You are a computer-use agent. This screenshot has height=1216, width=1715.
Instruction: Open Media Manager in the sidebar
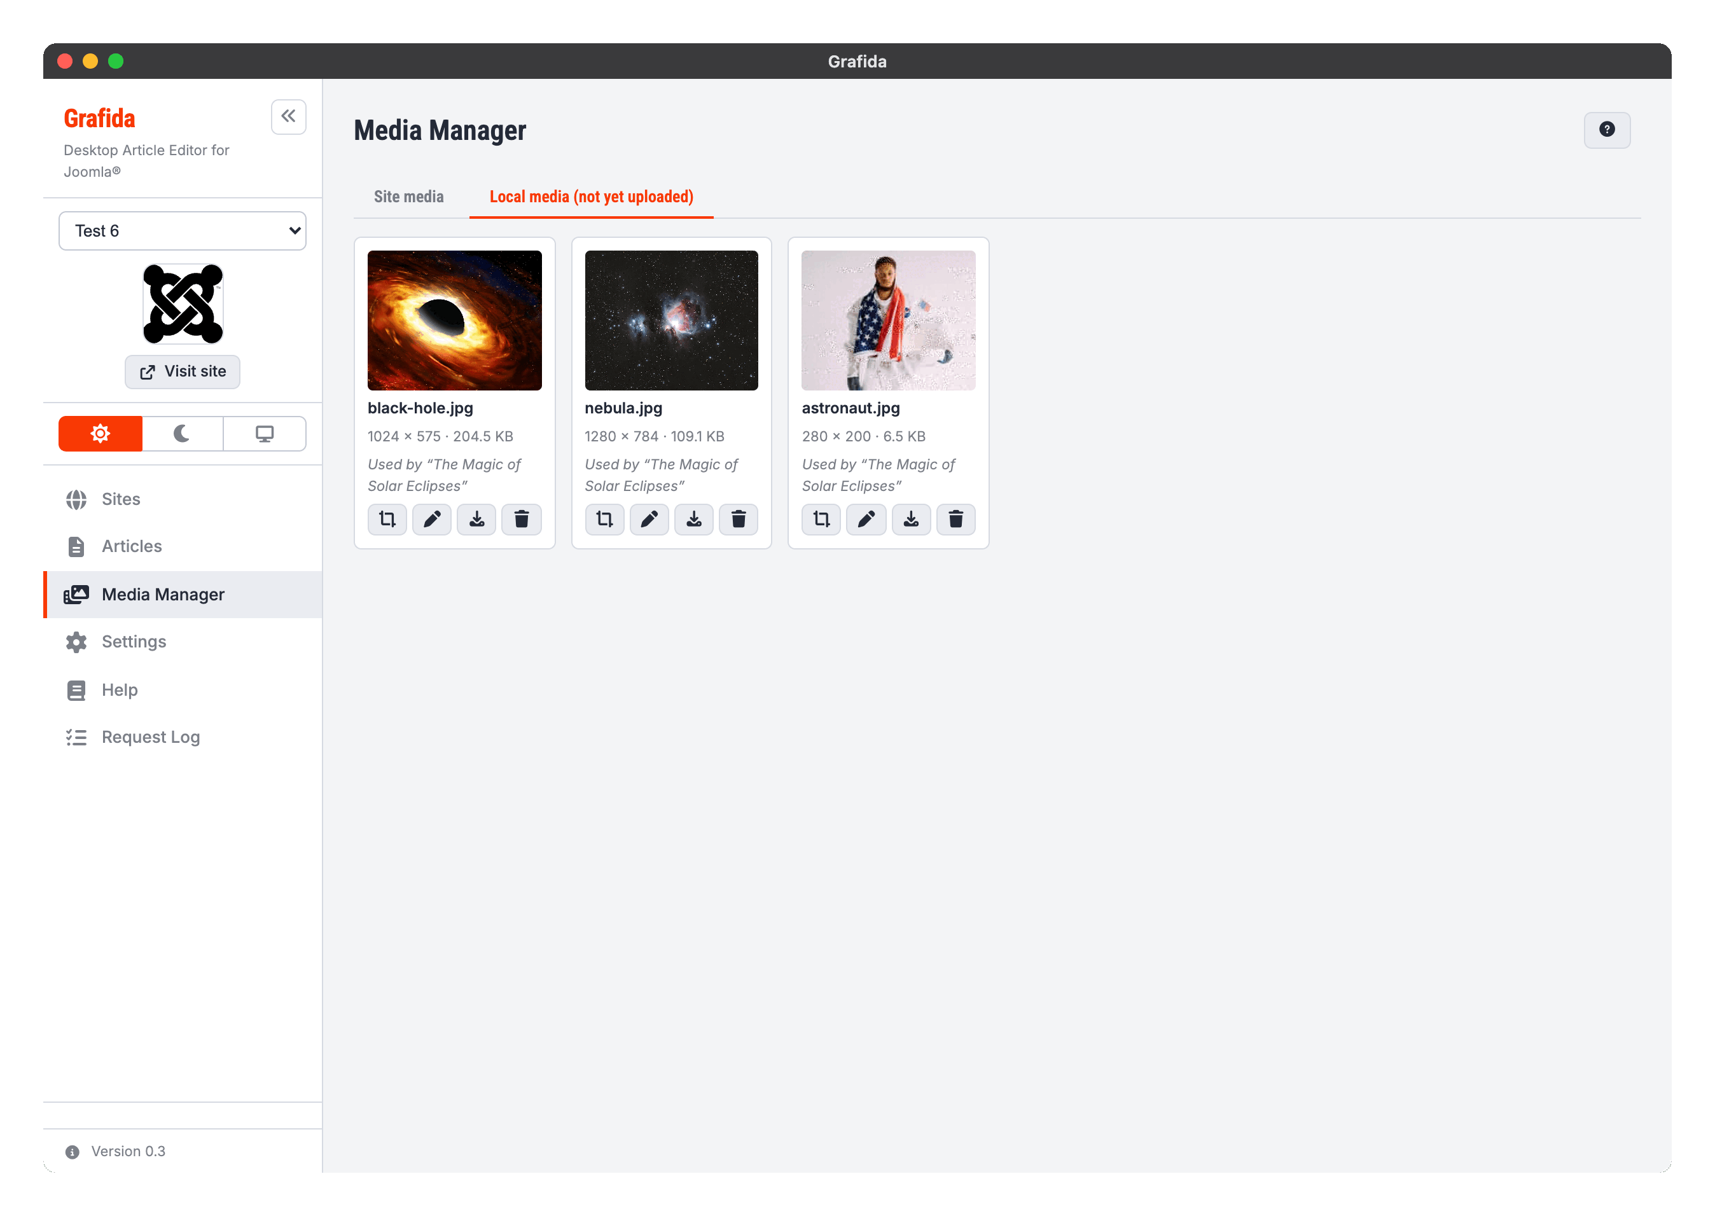click(x=183, y=595)
